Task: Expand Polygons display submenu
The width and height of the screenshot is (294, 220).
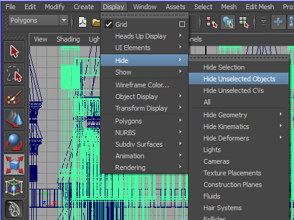Action: [145, 121]
